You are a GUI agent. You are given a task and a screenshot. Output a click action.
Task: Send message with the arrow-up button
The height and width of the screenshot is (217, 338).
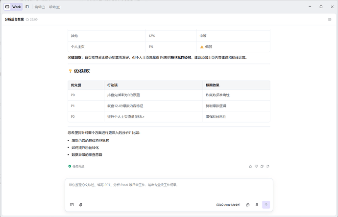[266, 205]
